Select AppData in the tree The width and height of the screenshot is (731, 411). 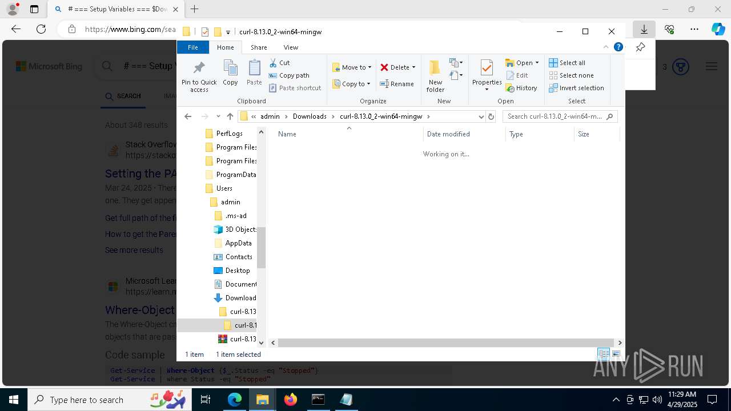tap(233, 243)
